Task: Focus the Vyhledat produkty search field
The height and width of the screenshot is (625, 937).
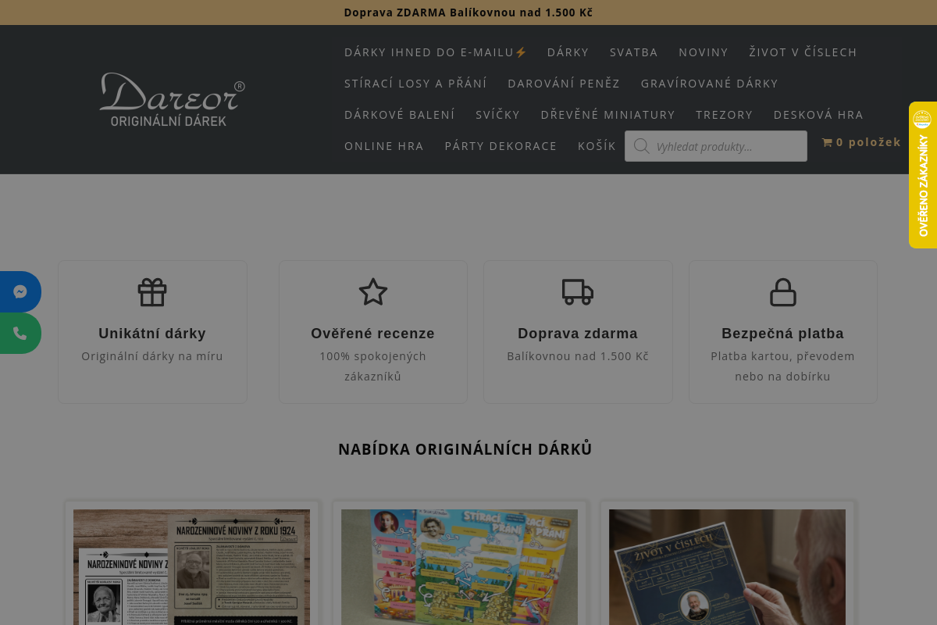Action: (716, 146)
